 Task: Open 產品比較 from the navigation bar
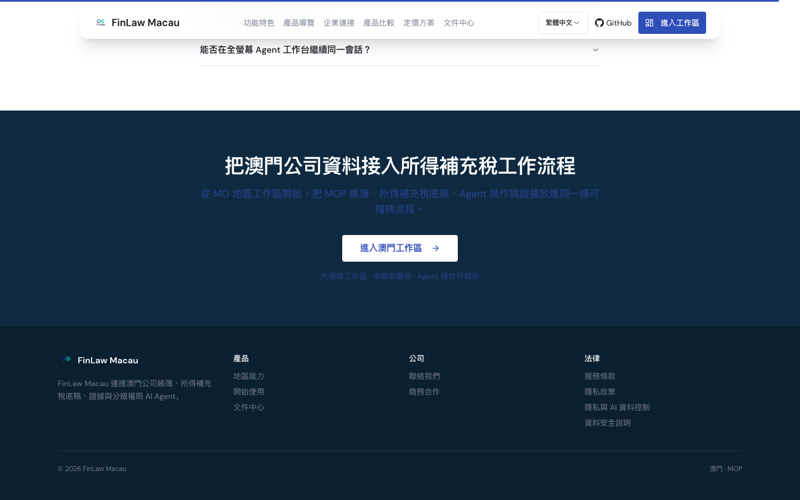[x=379, y=23]
